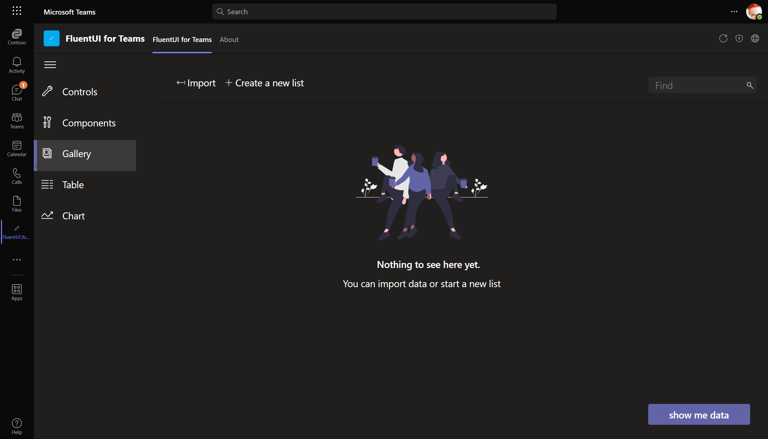Collapse the navigation with hamburger menu
The image size is (768, 439).
point(50,65)
